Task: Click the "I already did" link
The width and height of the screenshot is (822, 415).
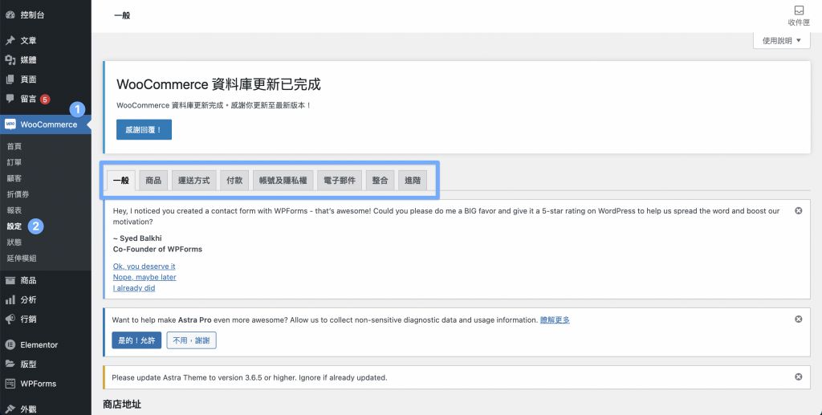Action: pos(134,288)
